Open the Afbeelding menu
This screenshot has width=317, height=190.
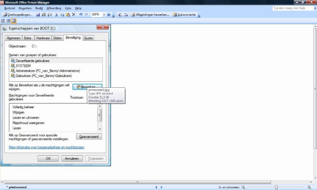click(x=54, y=8)
